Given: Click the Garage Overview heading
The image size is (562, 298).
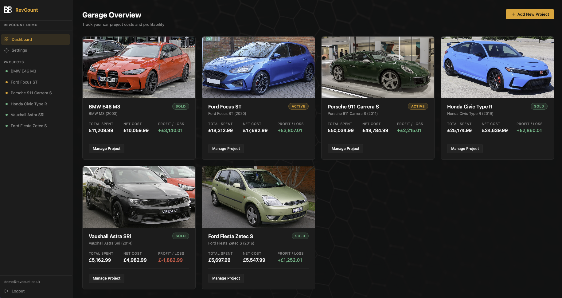Looking at the screenshot, I should pyautogui.click(x=112, y=15).
